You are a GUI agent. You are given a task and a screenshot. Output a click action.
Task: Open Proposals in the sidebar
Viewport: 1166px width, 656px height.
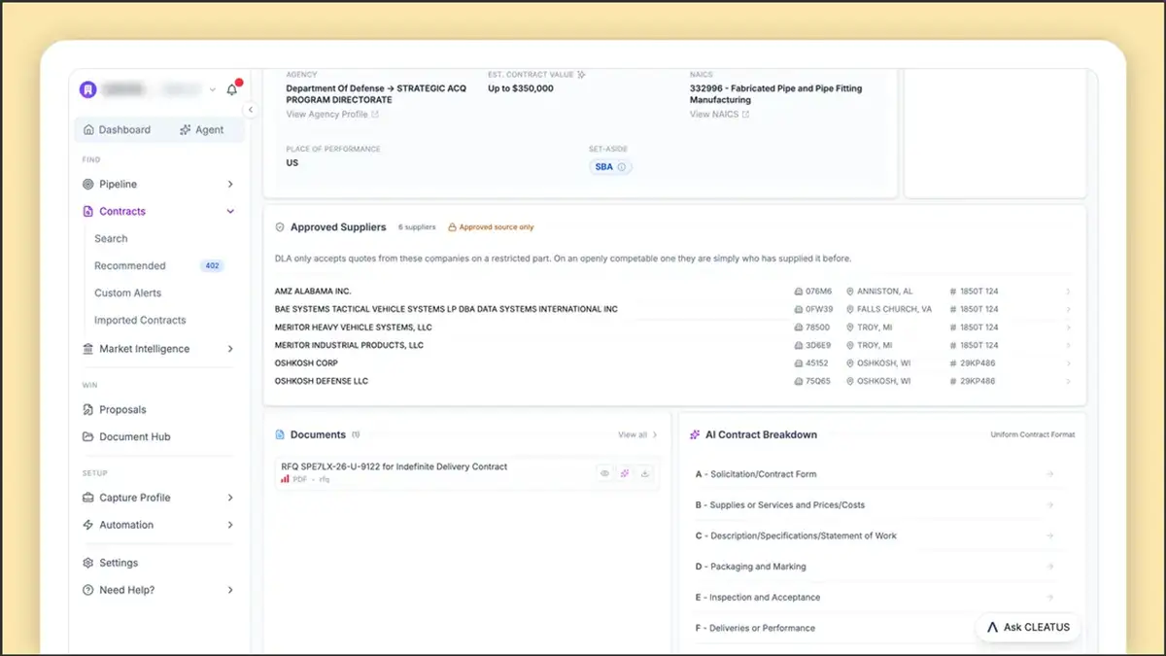122,409
